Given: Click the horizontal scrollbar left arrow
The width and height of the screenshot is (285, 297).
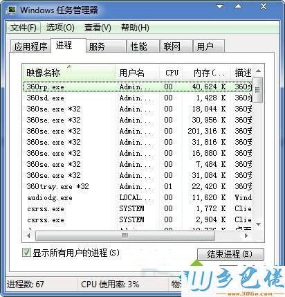Looking at the screenshot, I should (x=28, y=235).
